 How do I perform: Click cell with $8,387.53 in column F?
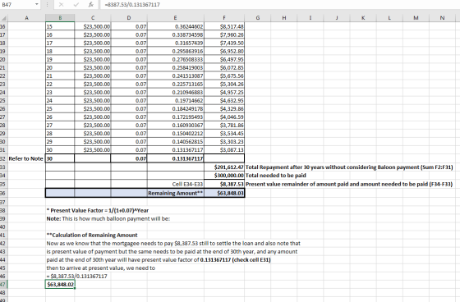point(224,184)
